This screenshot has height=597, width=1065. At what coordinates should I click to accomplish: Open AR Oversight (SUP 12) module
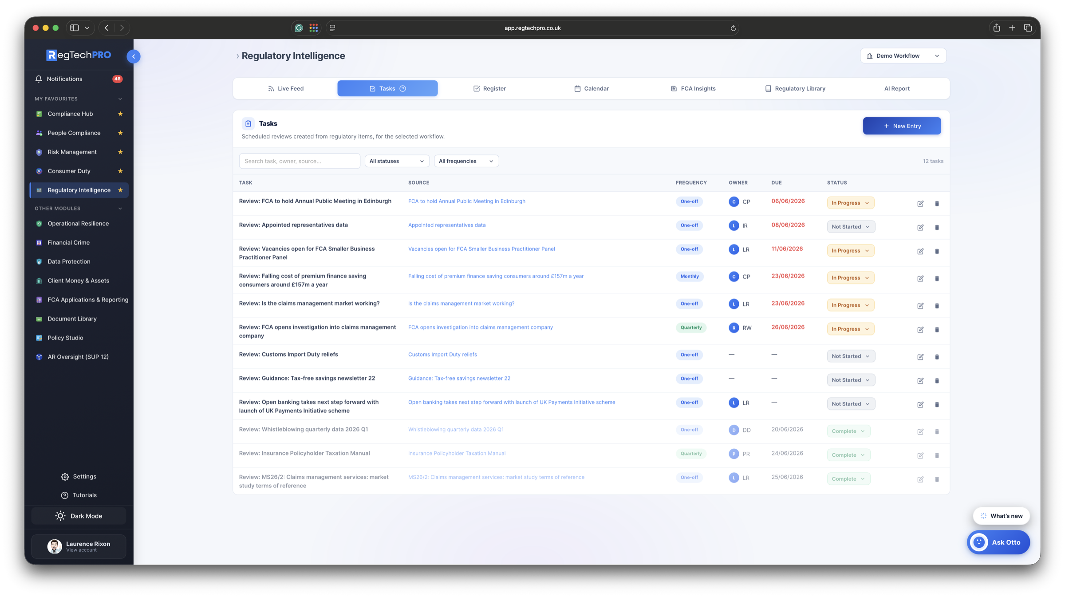click(x=78, y=357)
